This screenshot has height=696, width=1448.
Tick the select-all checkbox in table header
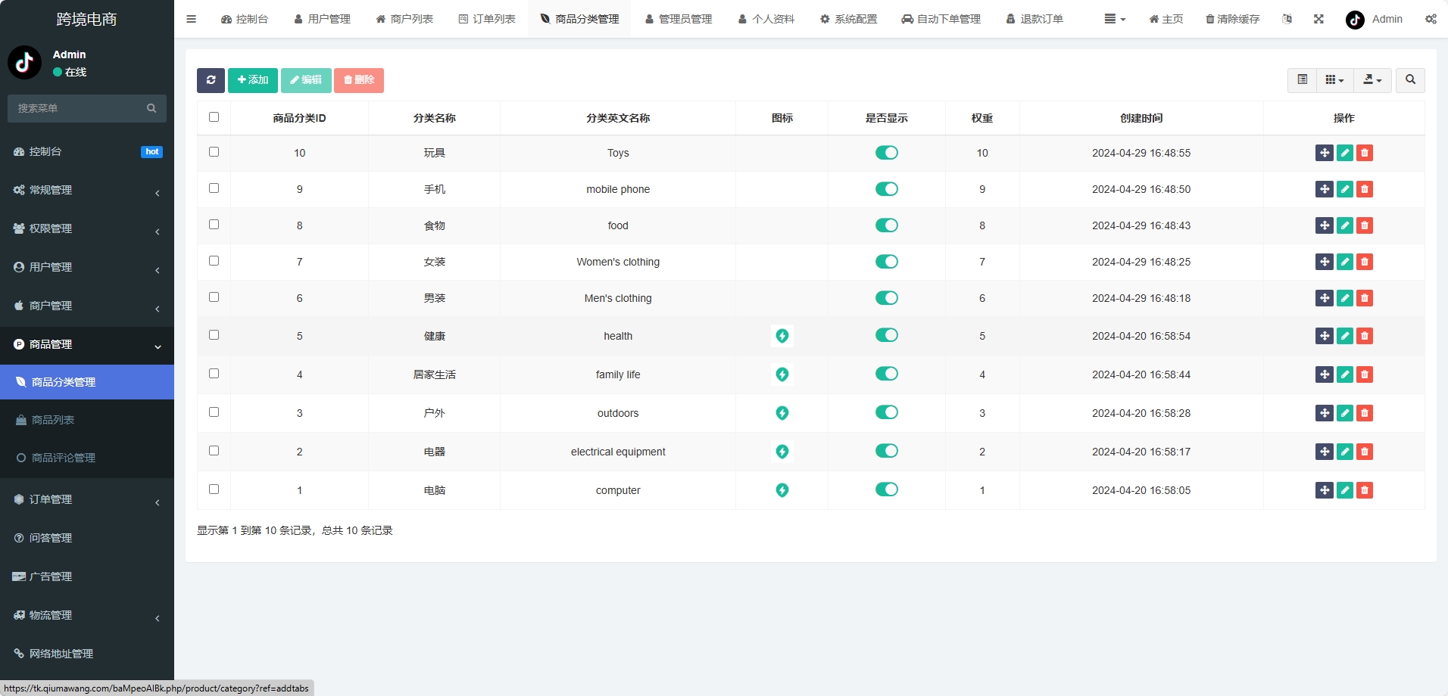pyautogui.click(x=214, y=117)
